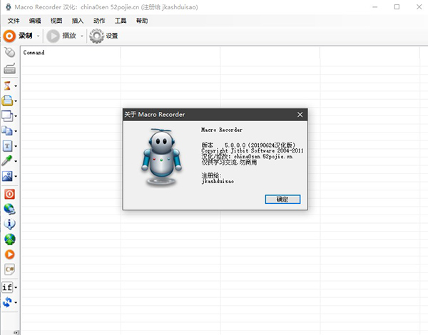428x335 pixels.
Task: Open the Record dropdown arrow
Action: (x=39, y=36)
